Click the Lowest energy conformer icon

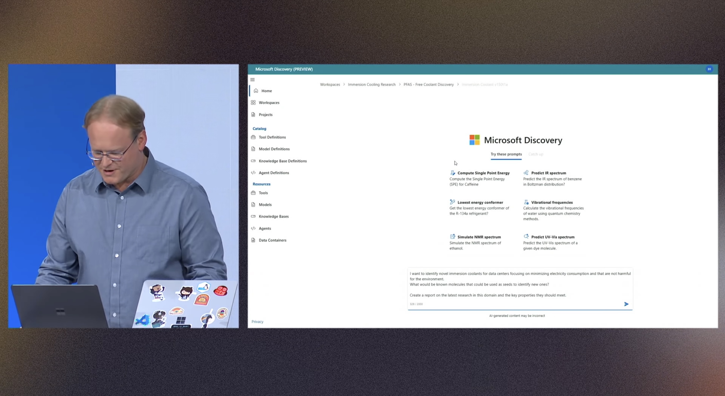click(452, 202)
